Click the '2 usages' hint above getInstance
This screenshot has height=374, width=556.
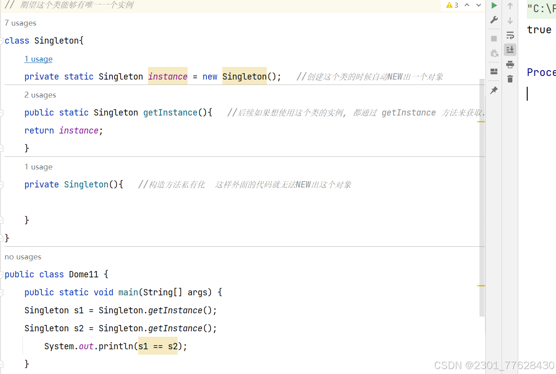pyautogui.click(x=40, y=95)
